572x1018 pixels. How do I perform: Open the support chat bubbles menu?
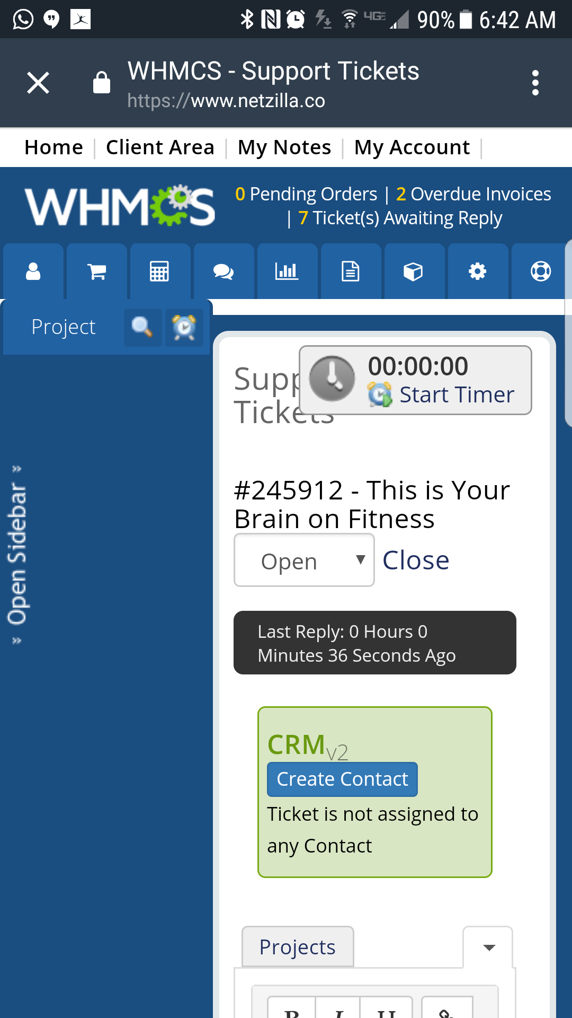click(223, 271)
